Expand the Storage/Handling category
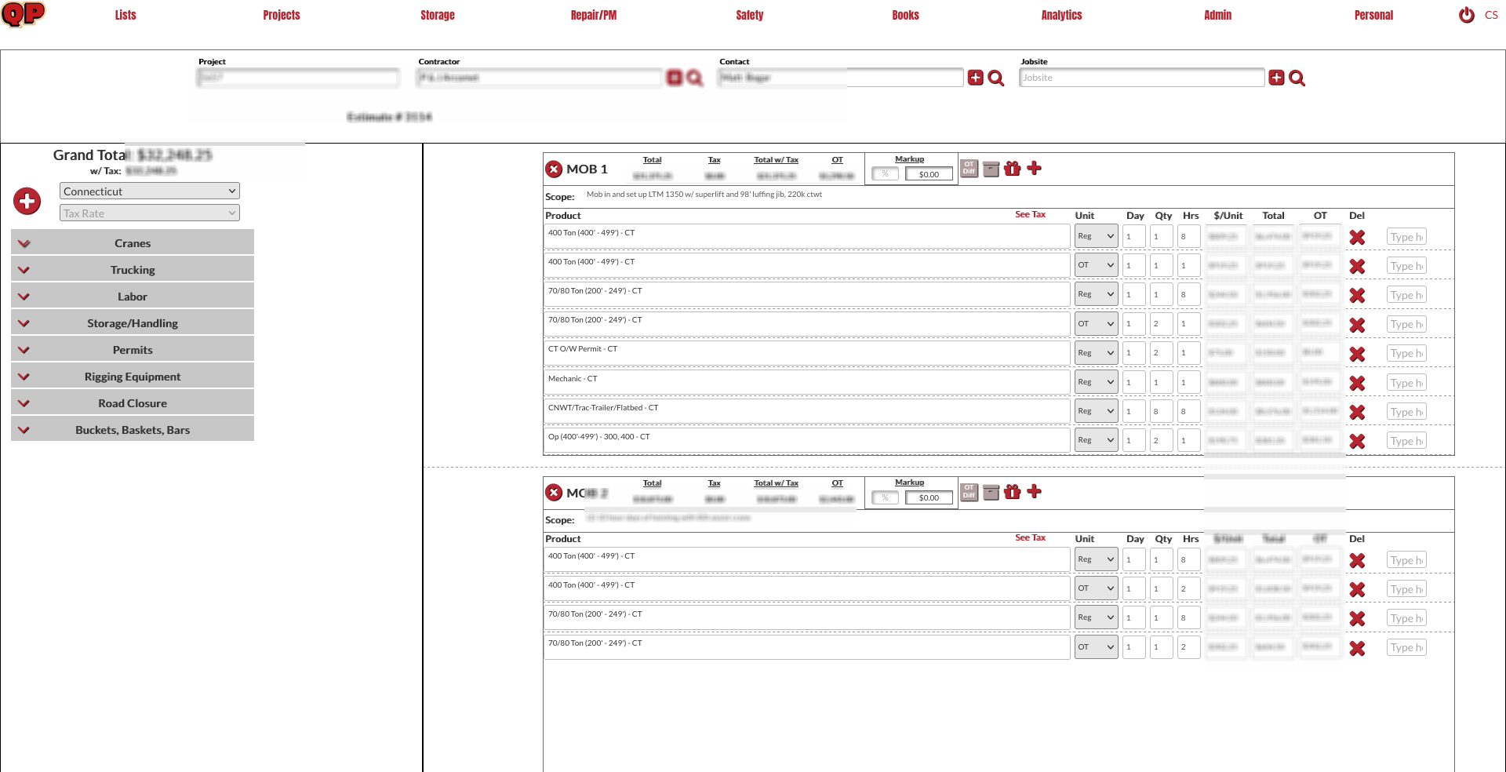 pyautogui.click(x=133, y=322)
